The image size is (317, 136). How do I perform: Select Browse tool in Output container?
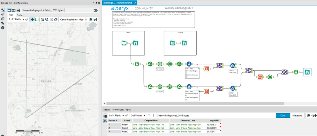184,43
